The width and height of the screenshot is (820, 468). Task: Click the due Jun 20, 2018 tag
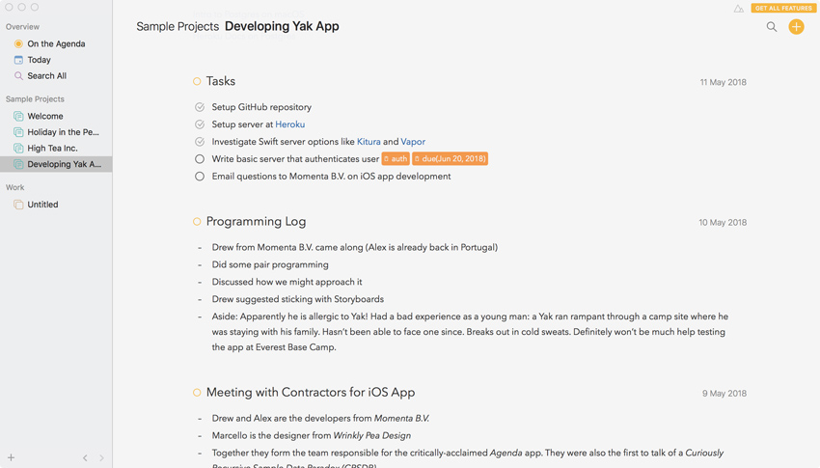coord(451,159)
